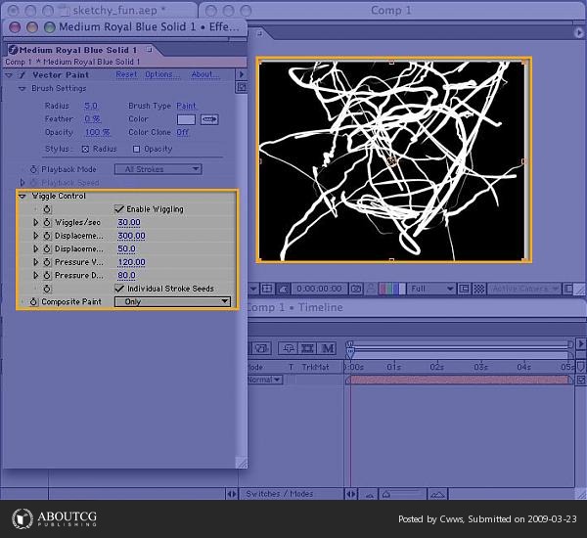This screenshot has width=587, height=538.
Task: Click the TrkMat column header
Action: tap(316, 367)
